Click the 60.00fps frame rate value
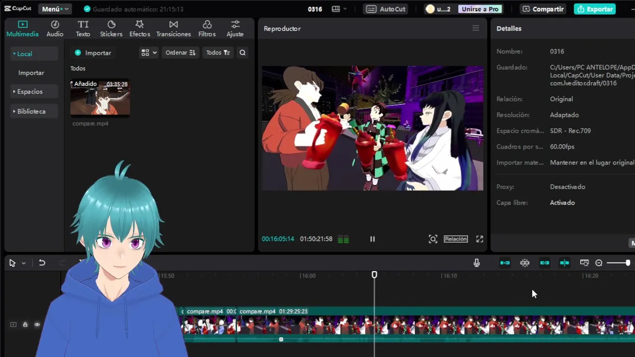This screenshot has height=357, width=635. 562,147
